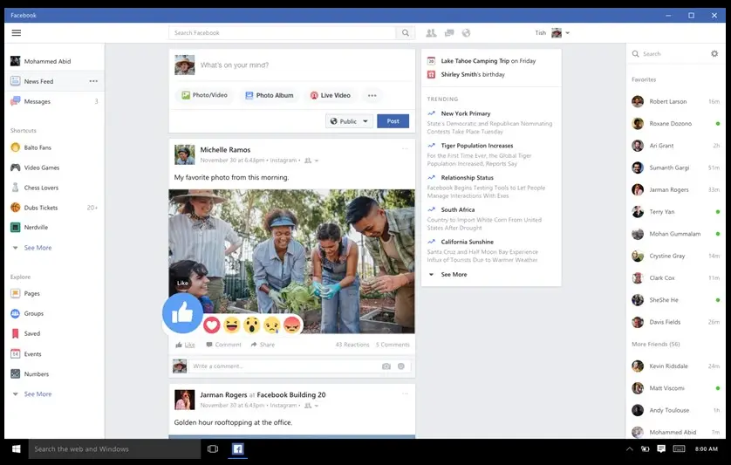Click the camera icon in comment box
Viewport: 731px width, 465px height.
386,366
